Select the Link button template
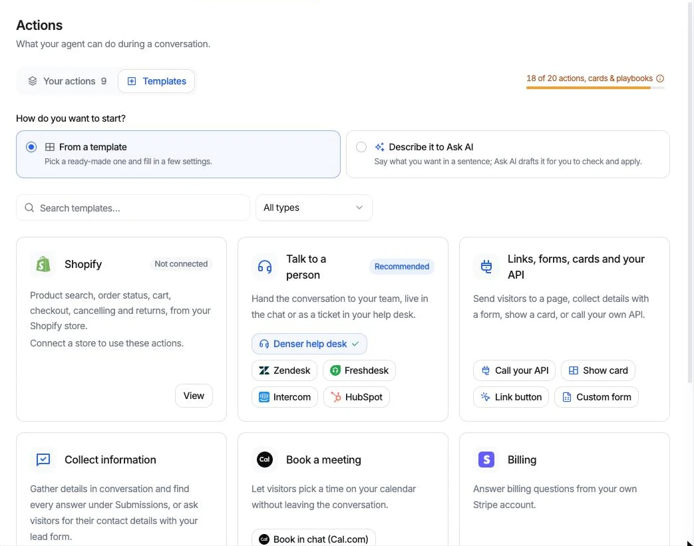The image size is (694, 546). point(511,397)
